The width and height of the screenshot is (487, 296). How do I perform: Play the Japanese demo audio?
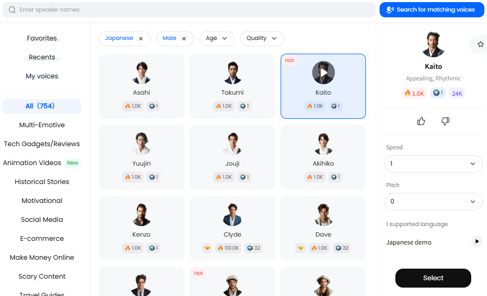point(477,241)
